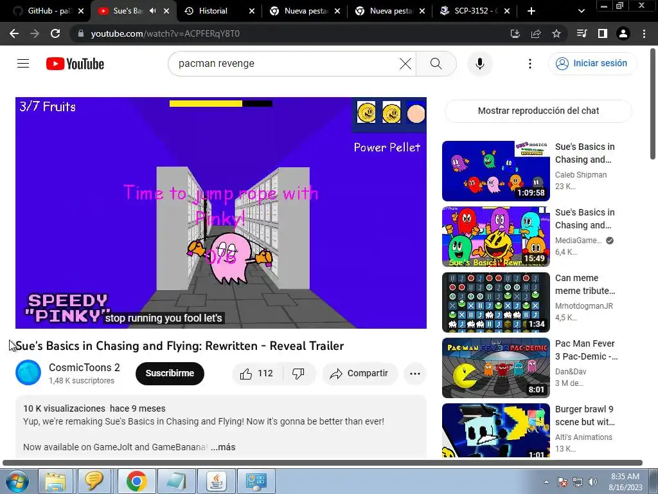
Task: Click the horizontal page scrollbar
Action: point(323,463)
